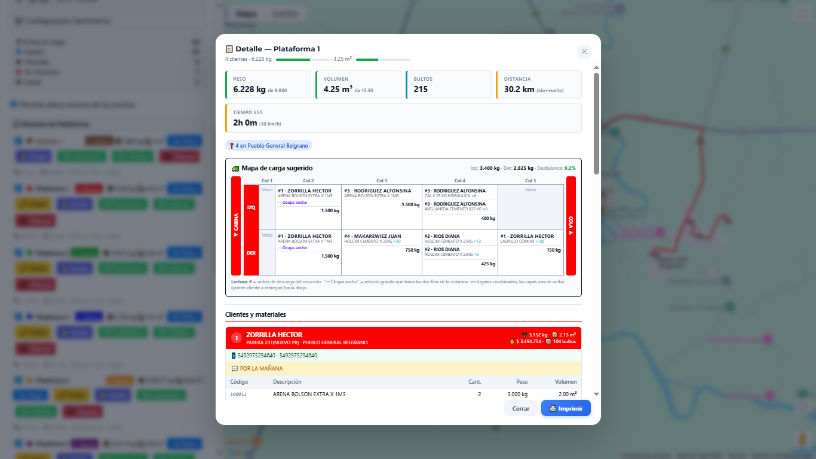The image size is (816, 459).
Task: Click the weight progress bar after 6.228 kg
Action: pyautogui.click(x=302, y=60)
